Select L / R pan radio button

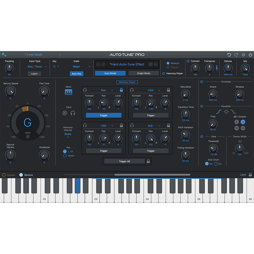tap(65, 151)
